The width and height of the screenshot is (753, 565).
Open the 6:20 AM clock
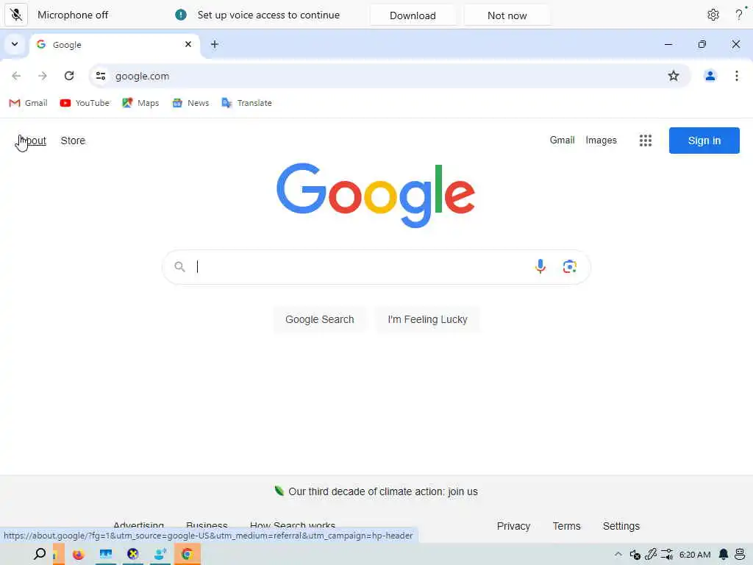[x=694, y=555]
